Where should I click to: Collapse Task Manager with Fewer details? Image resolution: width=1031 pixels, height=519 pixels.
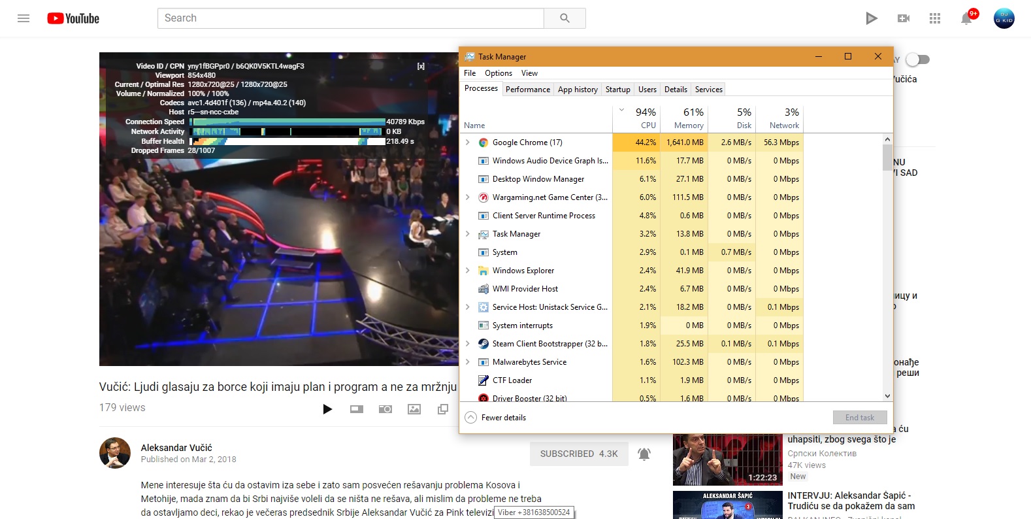point(495,418)
